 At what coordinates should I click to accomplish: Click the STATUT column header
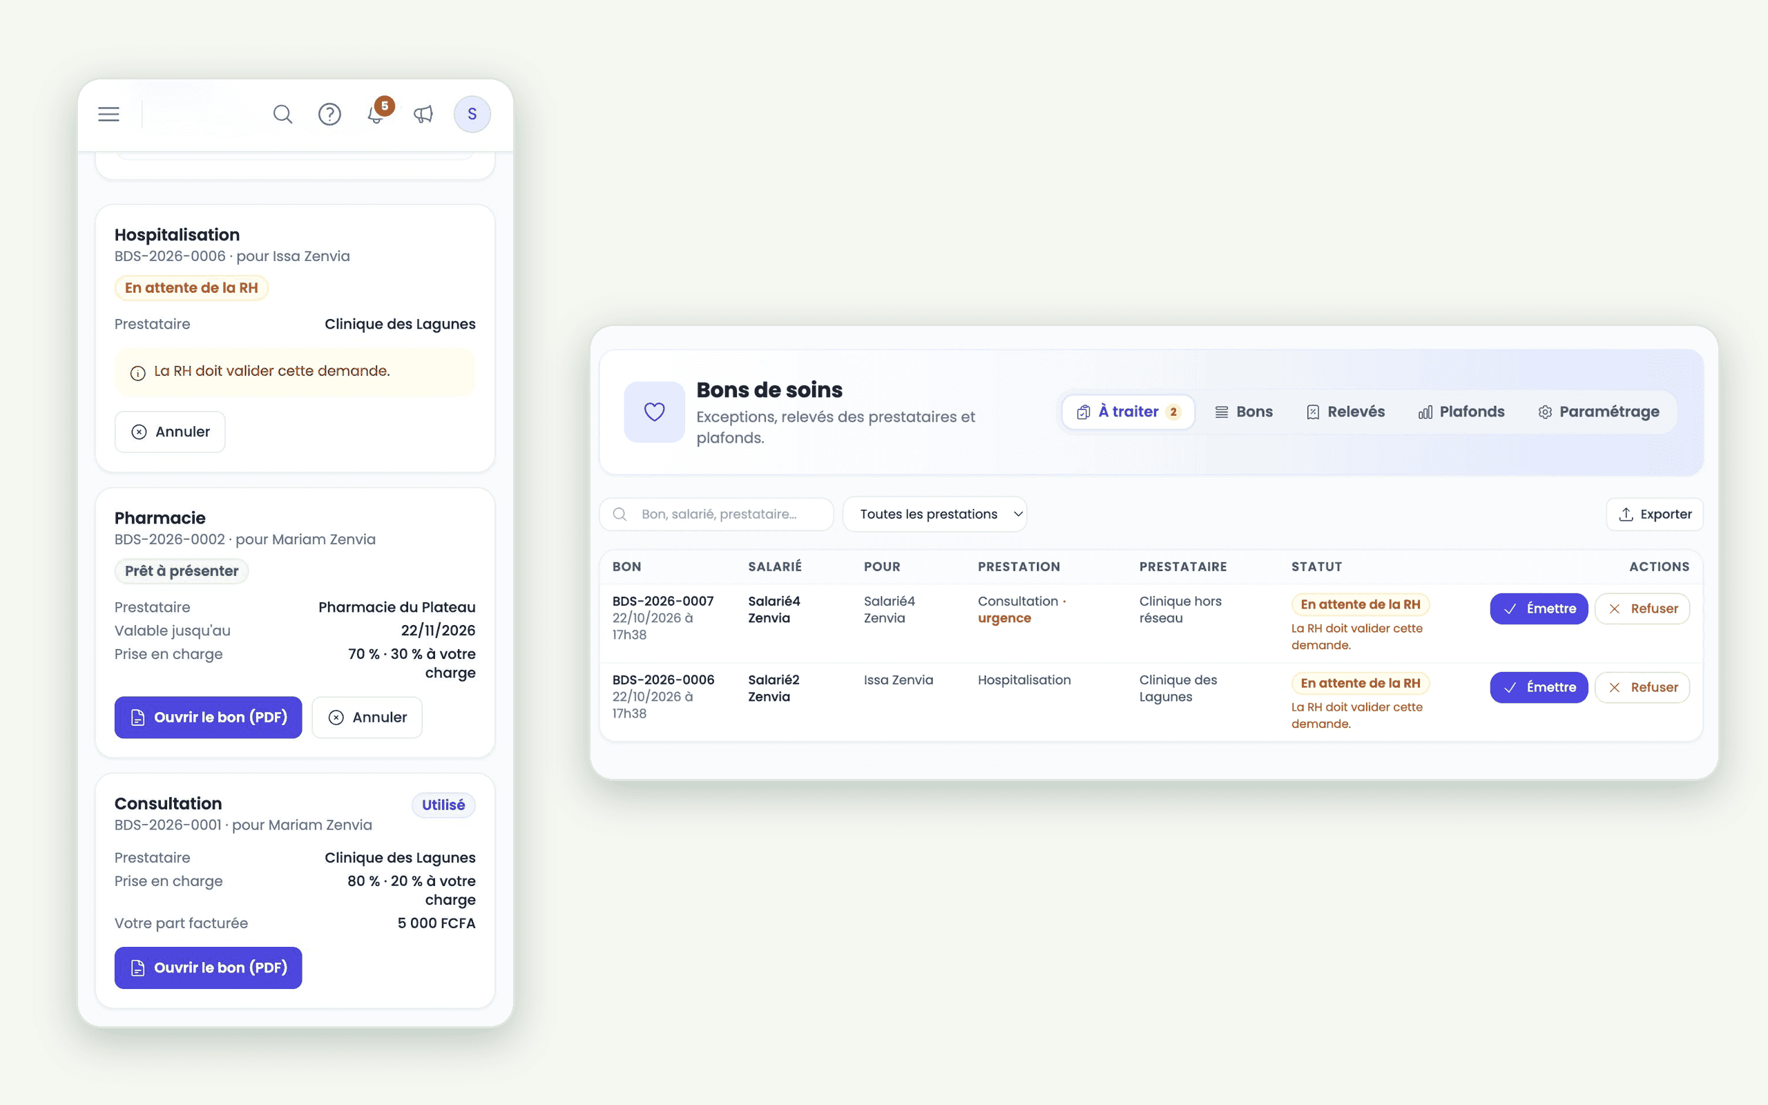1316,567
